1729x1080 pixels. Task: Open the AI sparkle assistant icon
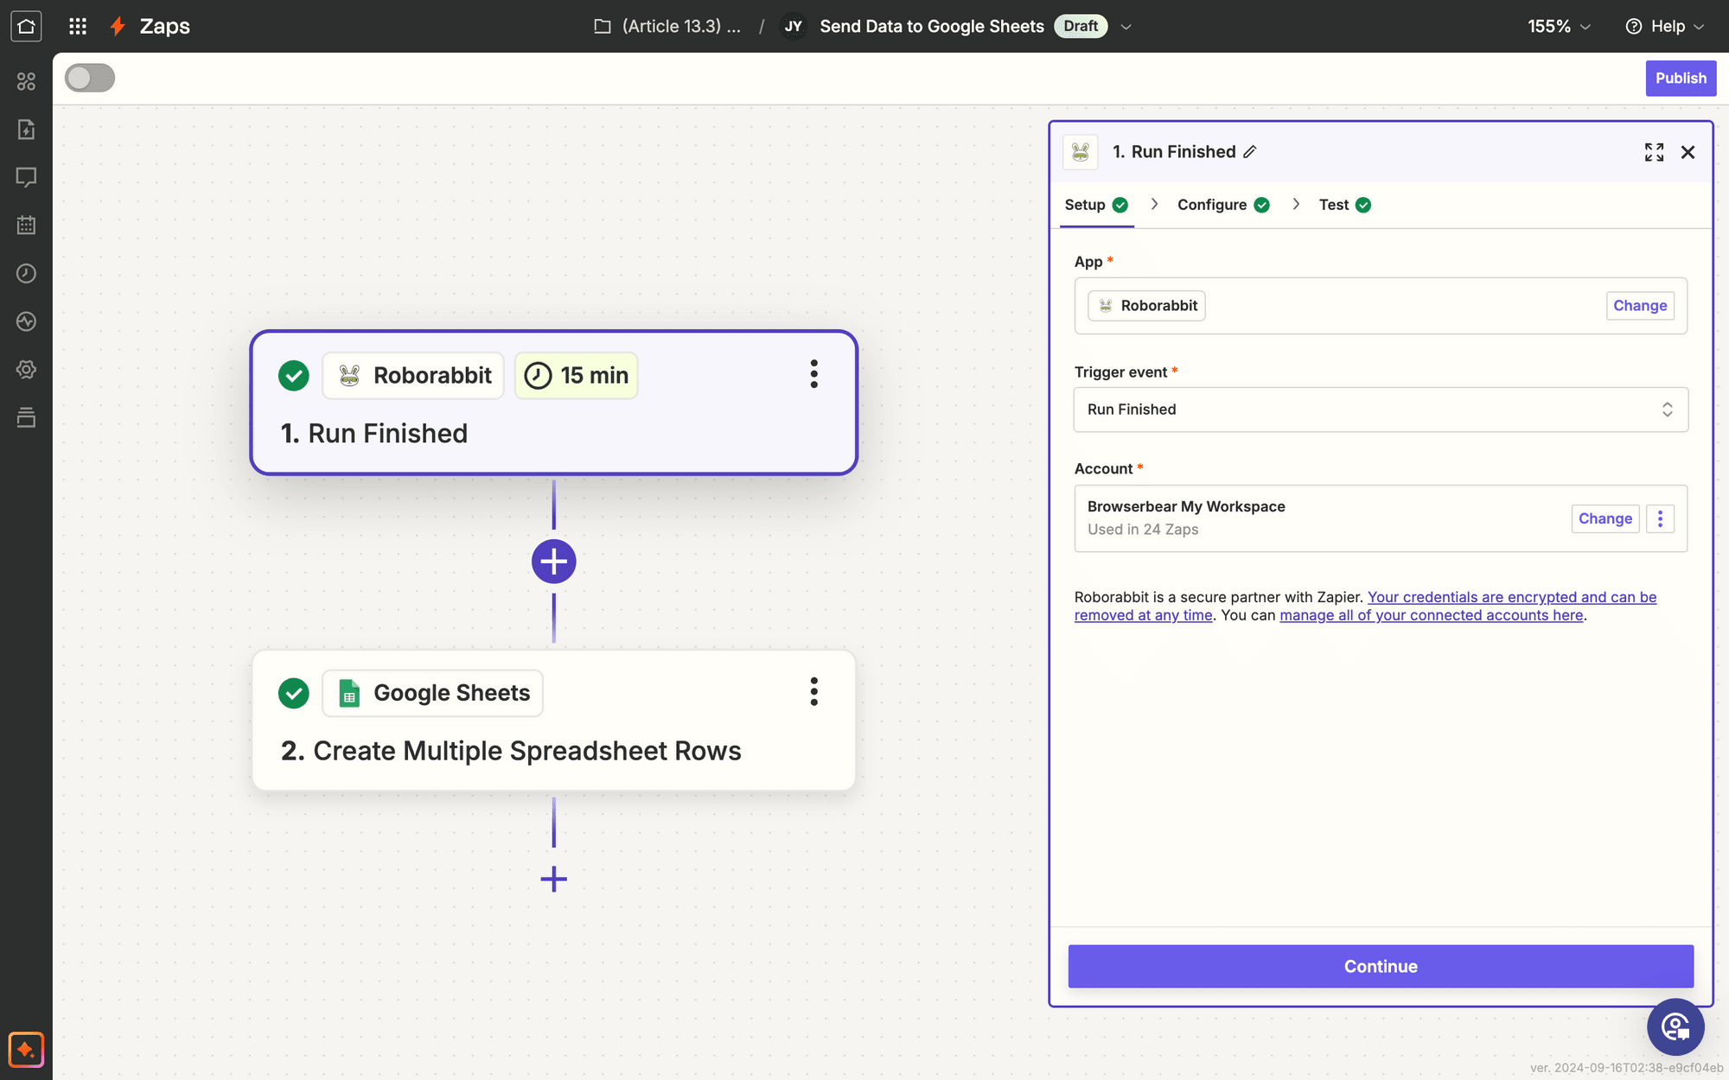coord(26,1049)
